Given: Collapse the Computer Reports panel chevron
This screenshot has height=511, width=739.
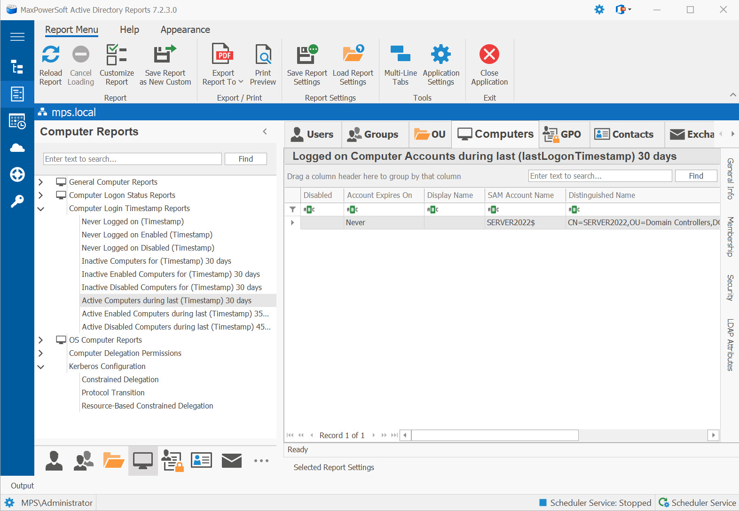Looking at the screenshot, I should (265, 132).
